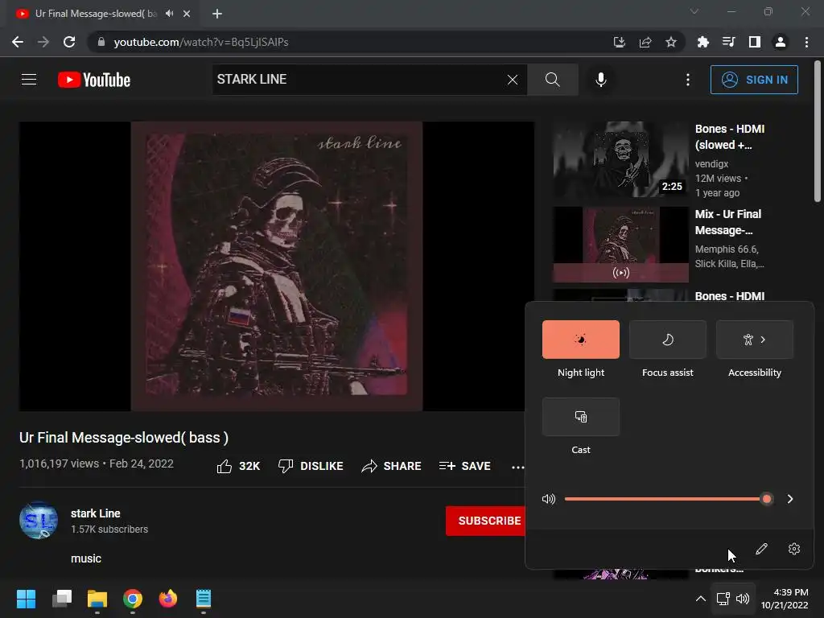Open all settings gear in quick panel
Viewport: 824px width, 618px height.
[x=794, y=549]
